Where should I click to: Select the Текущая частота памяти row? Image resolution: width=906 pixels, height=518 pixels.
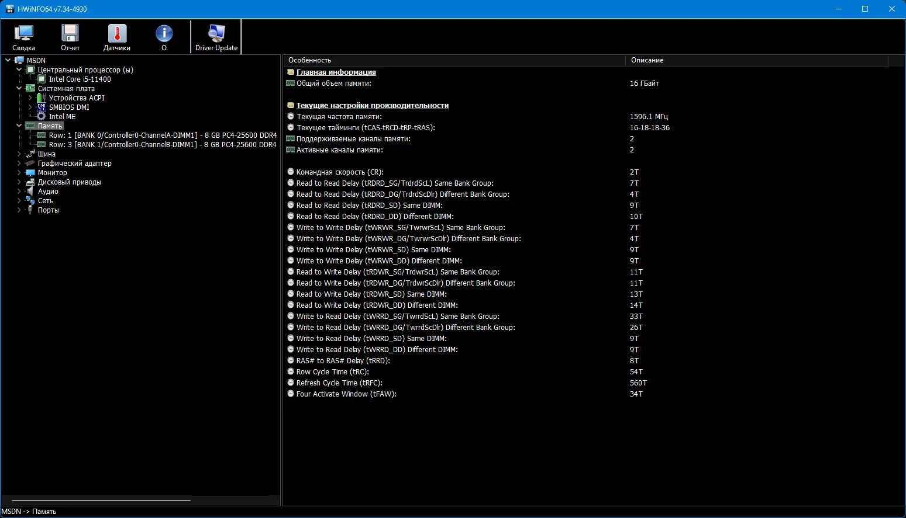click(x=593, y=117)
